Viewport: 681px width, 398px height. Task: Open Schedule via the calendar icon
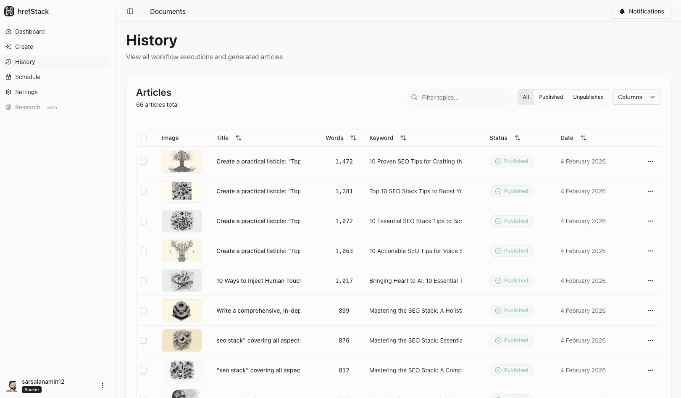[x=8, y=77]
